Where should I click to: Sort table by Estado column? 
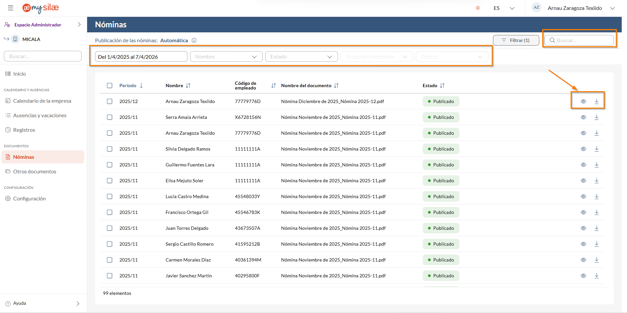pos(442,86)
